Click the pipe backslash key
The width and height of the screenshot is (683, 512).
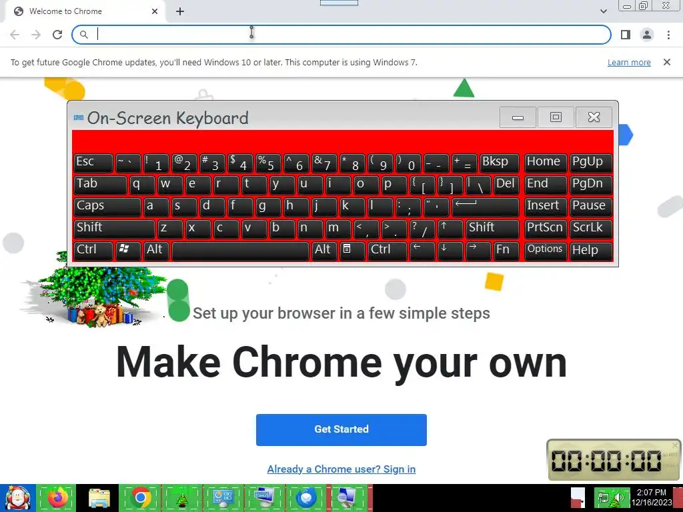[478, 185]
